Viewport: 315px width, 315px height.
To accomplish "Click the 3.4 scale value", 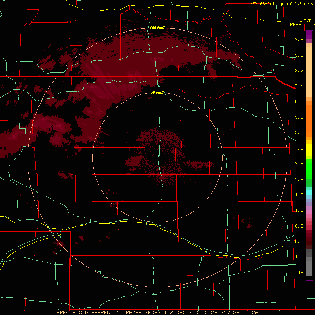I will coord(299,164).
